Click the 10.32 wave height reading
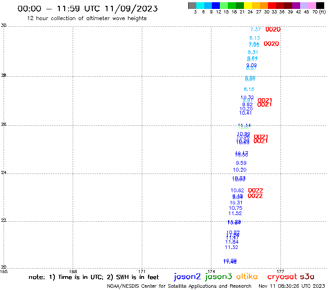This screenshot has height=290, width=330. pos(247,97)
